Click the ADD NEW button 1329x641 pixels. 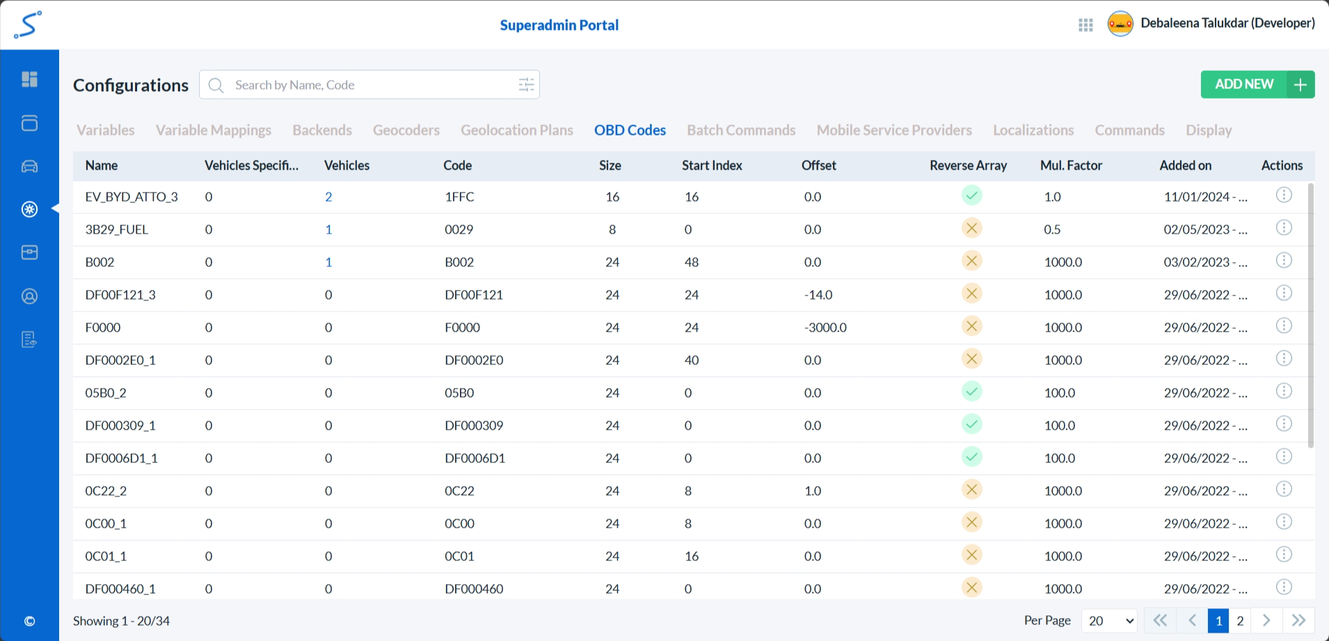coord(1257,84)
